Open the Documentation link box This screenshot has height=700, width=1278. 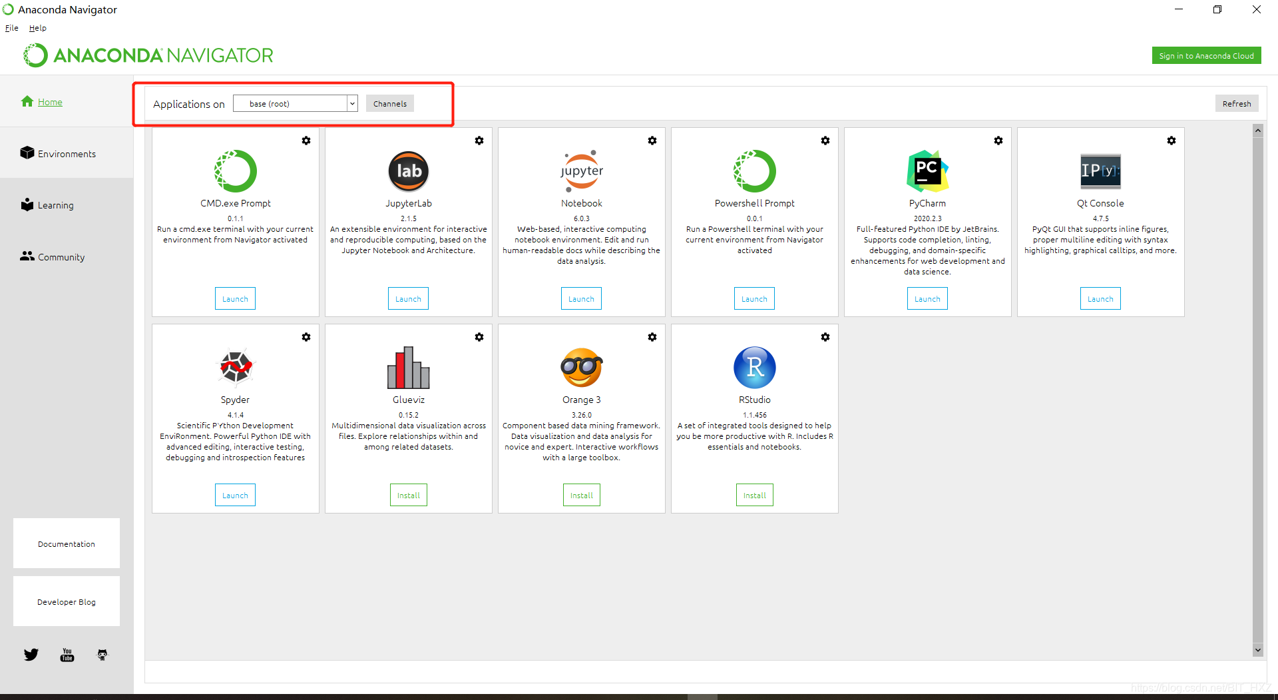tap(67, 543)
